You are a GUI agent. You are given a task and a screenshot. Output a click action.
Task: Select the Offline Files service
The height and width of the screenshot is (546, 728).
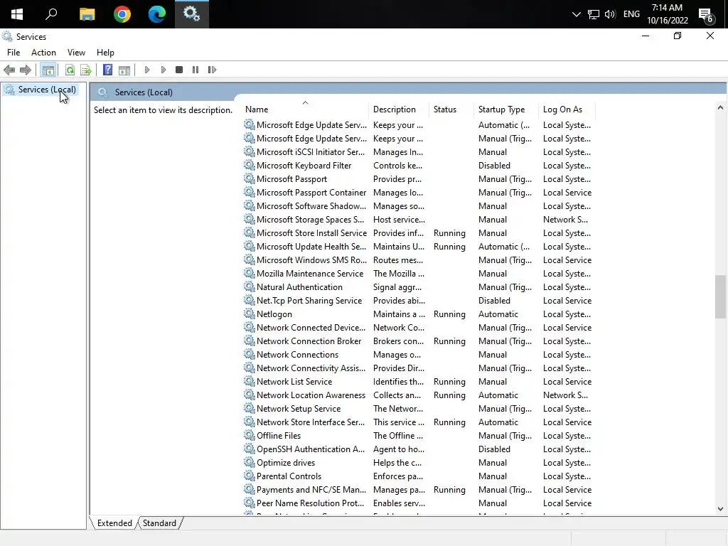click(419, 436)
